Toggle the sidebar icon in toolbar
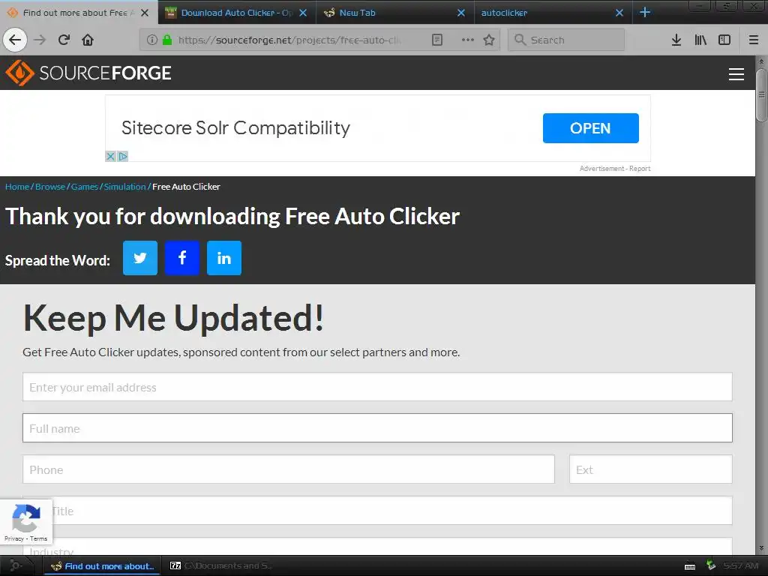 click(x=724, y=40)
